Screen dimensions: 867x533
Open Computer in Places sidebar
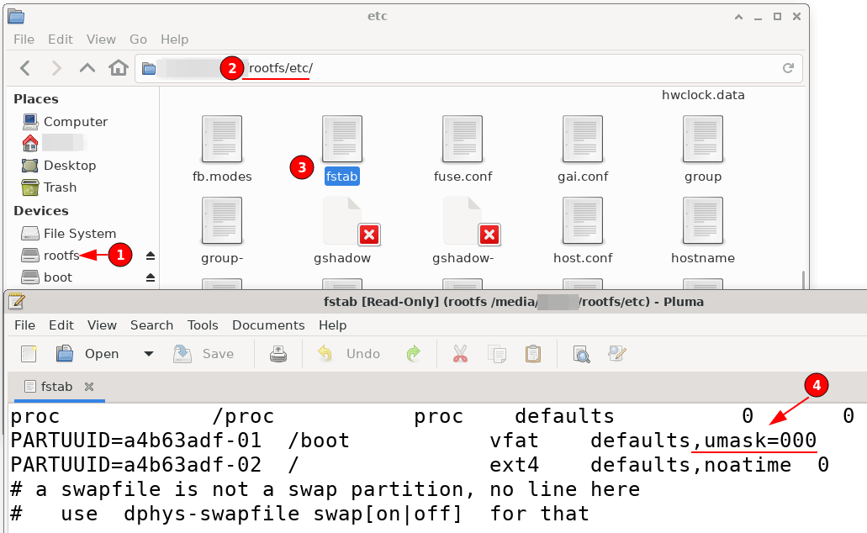[65, 122]
